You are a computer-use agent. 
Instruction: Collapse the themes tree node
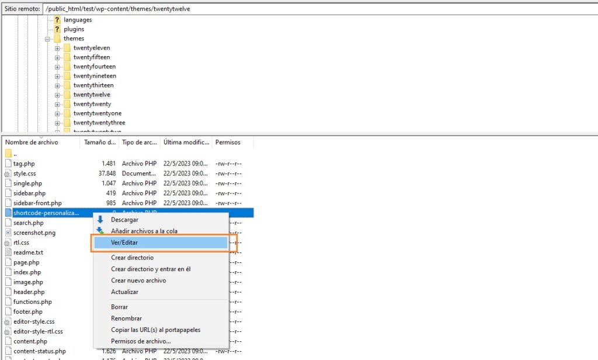(48, 38)
